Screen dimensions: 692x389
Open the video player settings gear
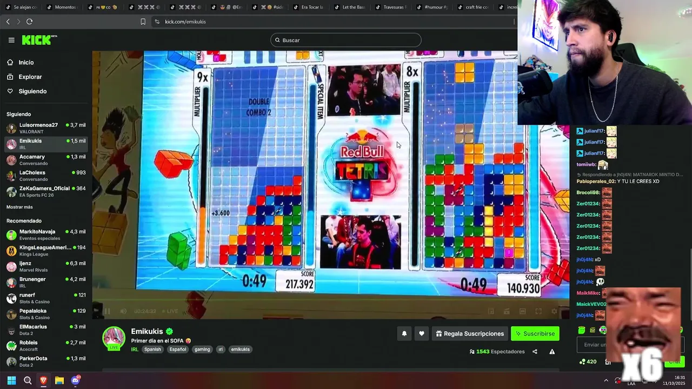pos(554,311)
